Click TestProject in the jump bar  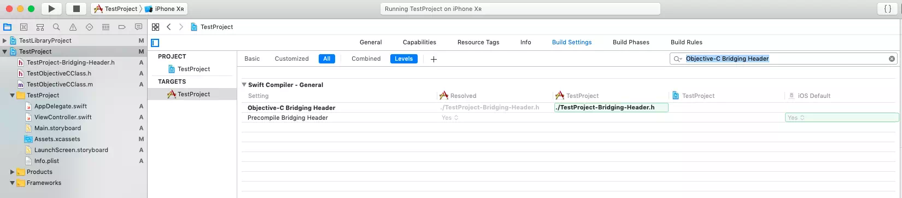coord(212,27)
